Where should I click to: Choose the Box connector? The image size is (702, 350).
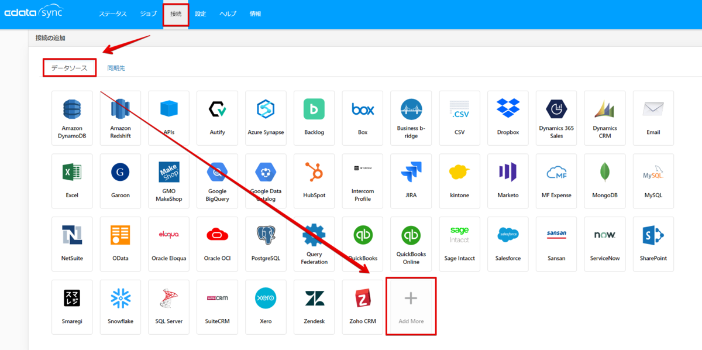(363, 118)
